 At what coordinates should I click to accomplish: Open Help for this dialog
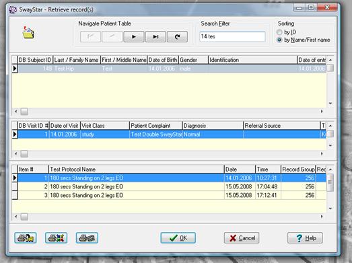305,238
